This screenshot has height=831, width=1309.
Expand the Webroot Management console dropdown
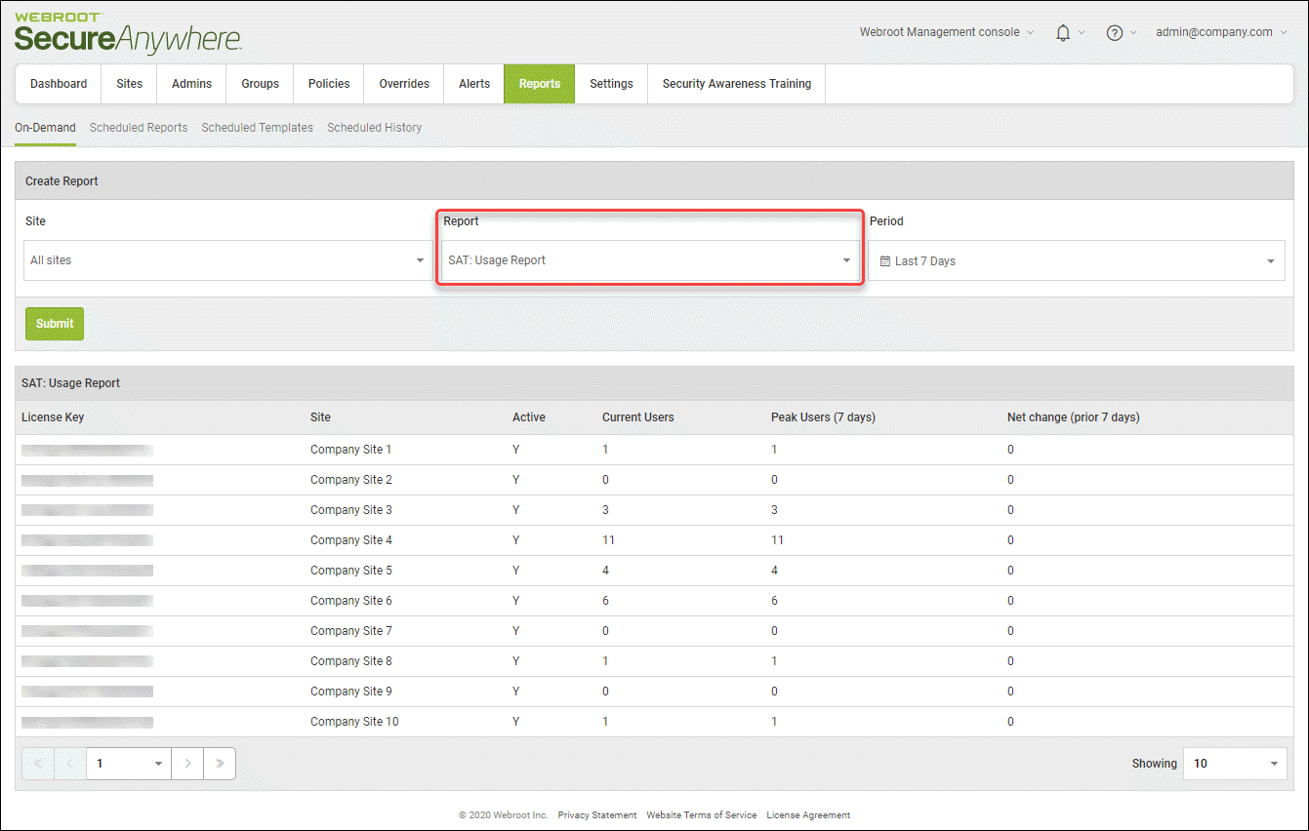tap(946, 32)
